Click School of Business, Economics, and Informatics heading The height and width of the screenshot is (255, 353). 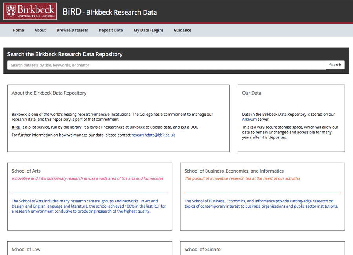coord(234,171)
